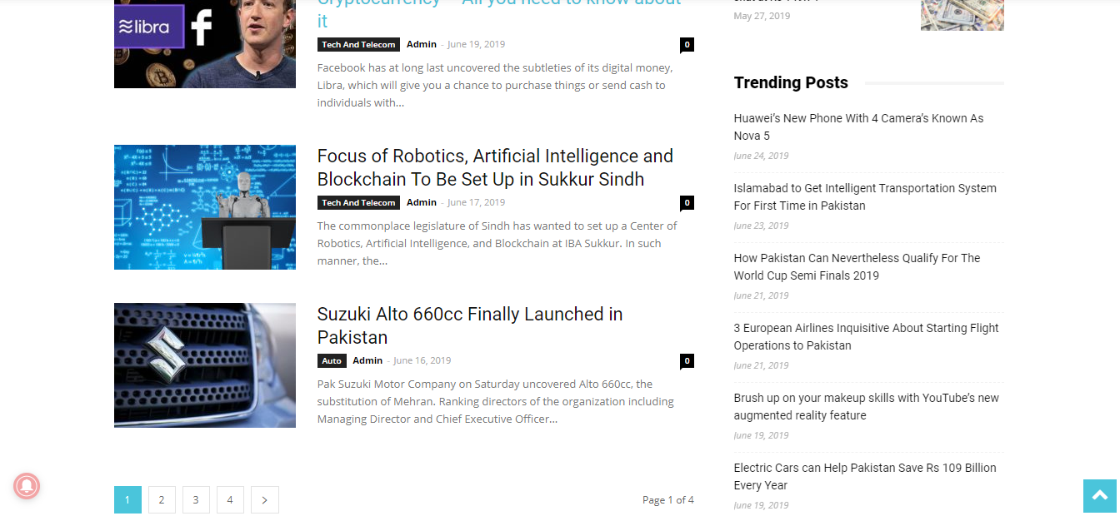
Task: Open the robot podium article thumbnail
Action: pyautogui.click(x=204, y=206)
